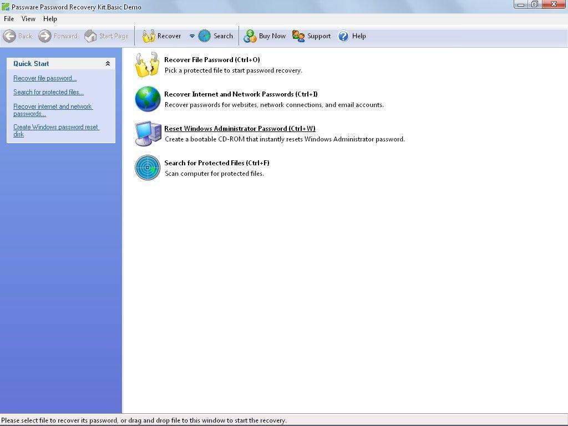This screenshot has height=426, width=568.
Task: Click the broken padlocks Recover File Password icon
Action: tap(147, 64)
